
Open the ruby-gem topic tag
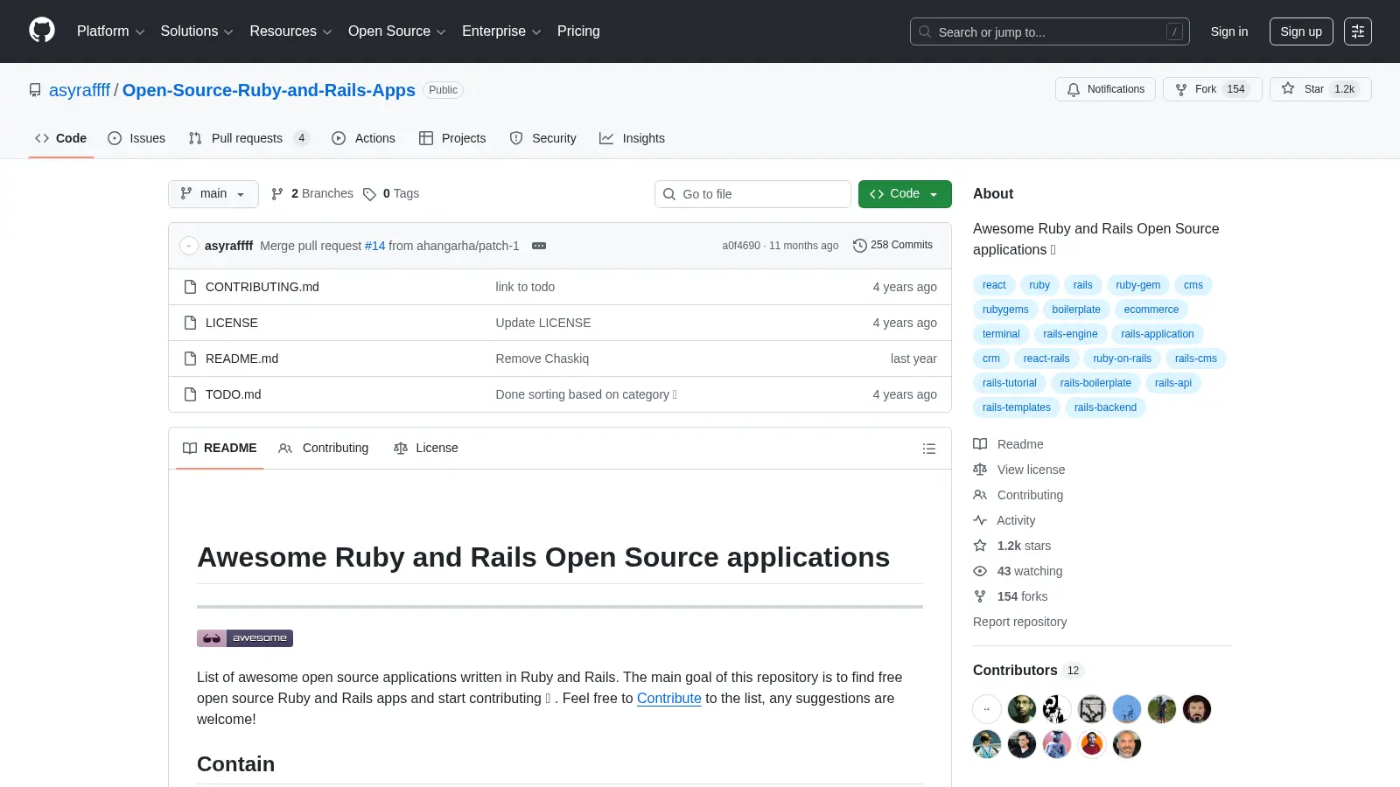pos(1137,285)
